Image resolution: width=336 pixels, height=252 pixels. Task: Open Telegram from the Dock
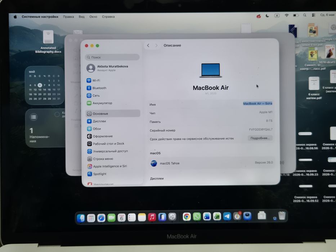click(x=227, y=216)
